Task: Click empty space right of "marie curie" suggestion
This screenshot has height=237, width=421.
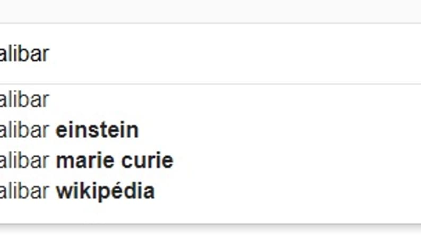Action: tap(297, 160)
